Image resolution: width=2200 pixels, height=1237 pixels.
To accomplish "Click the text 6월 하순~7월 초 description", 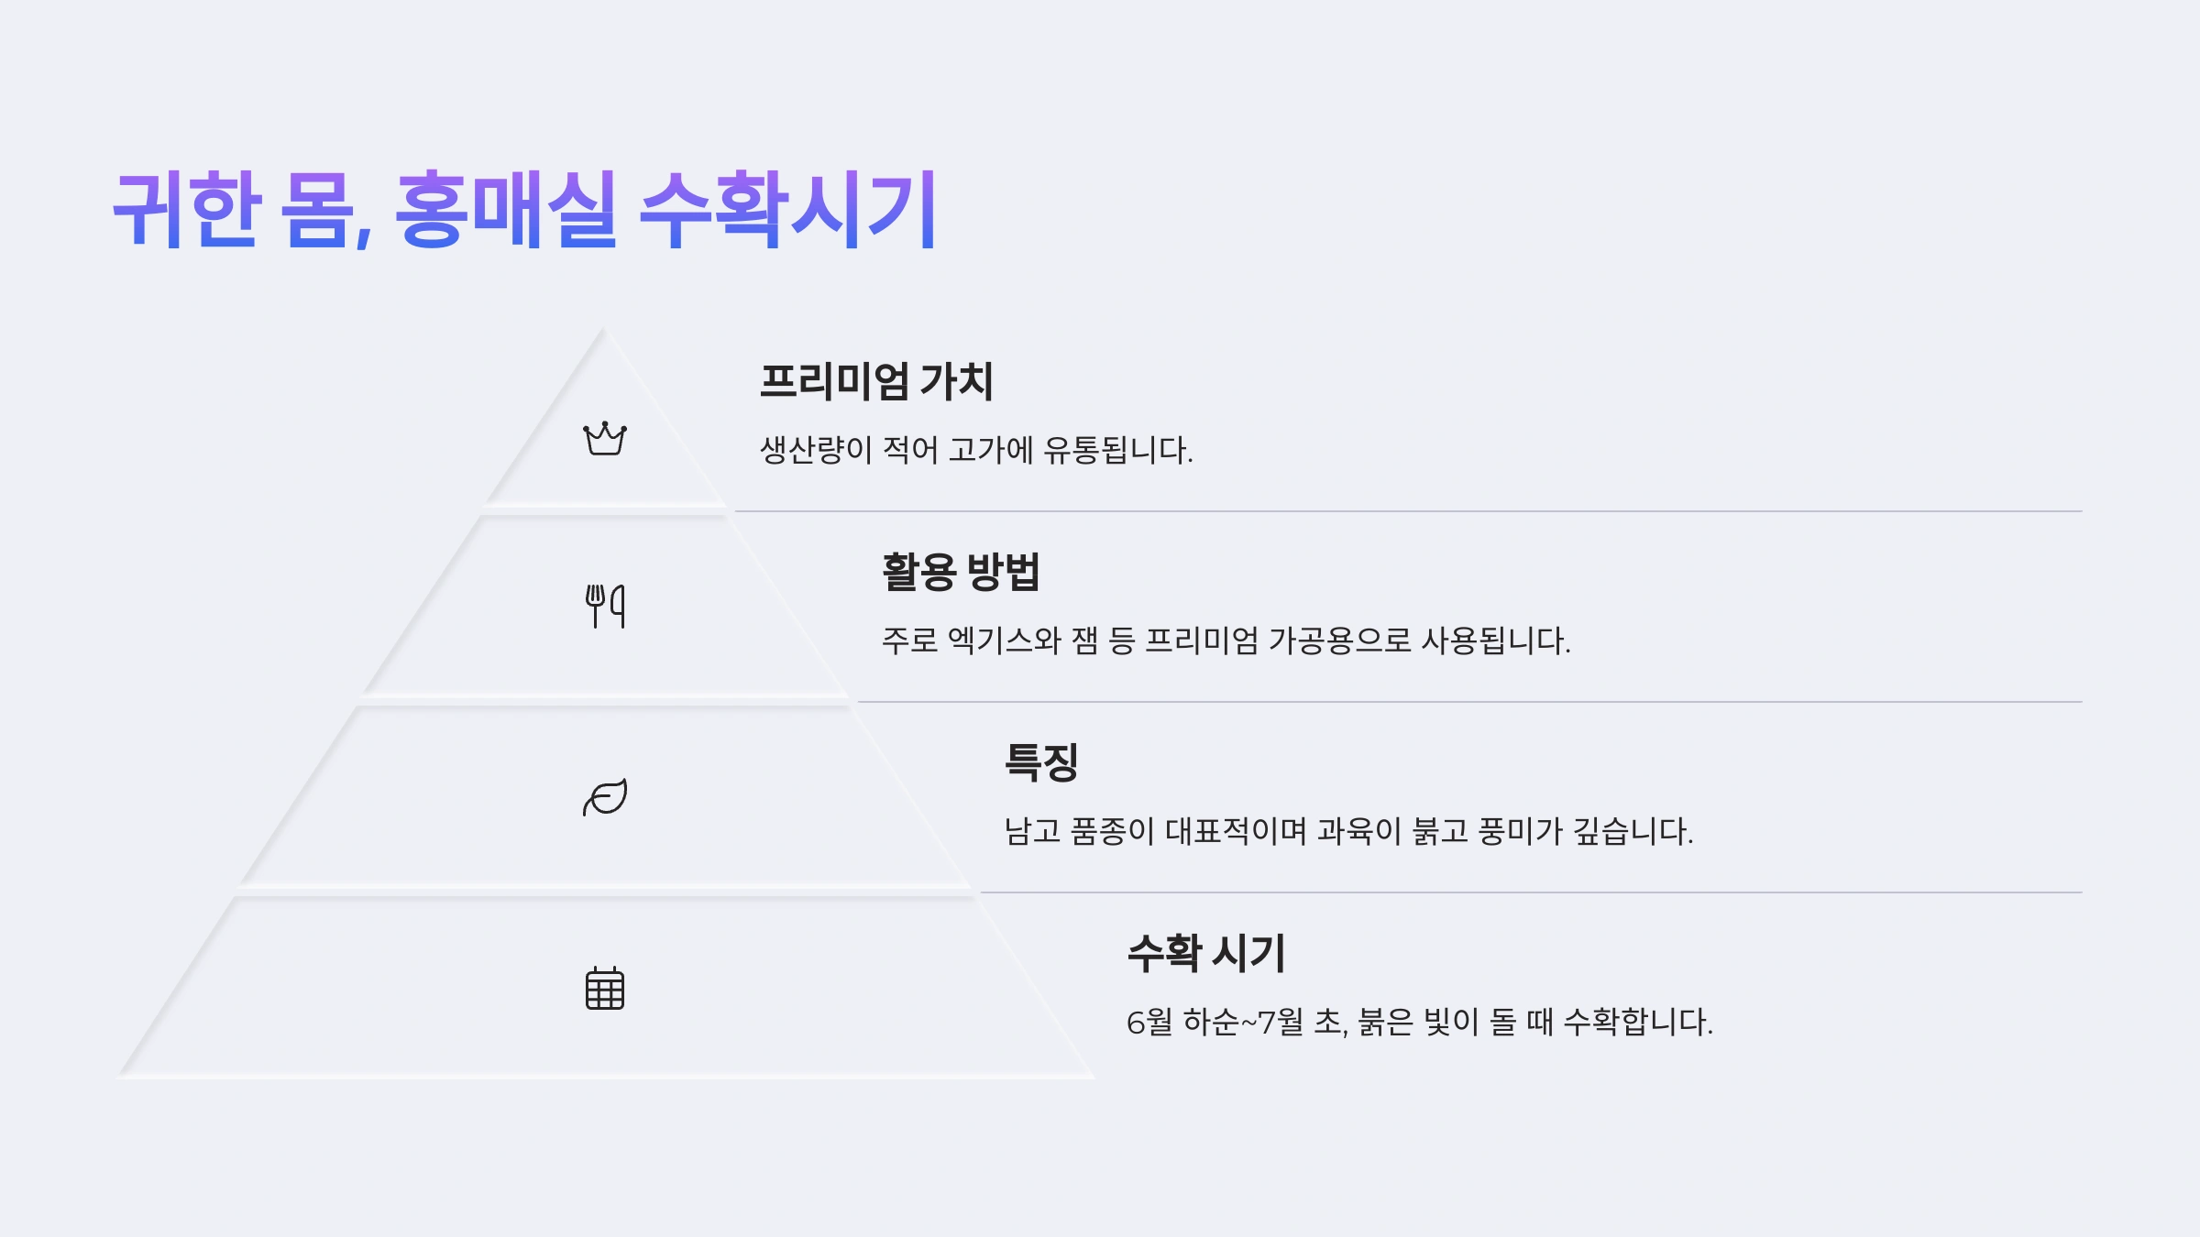I will pos(1420,1022).
